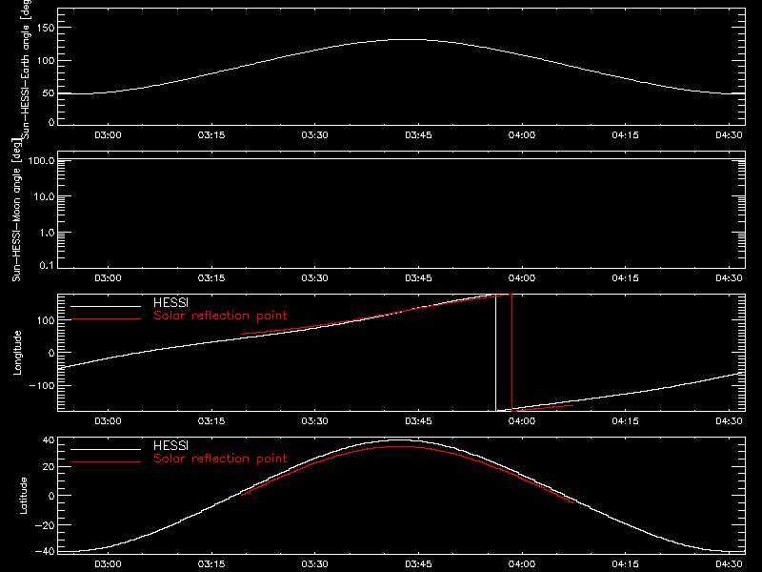
Task: Click 03:00 time label under Earth angle plot
Action: pos(108,135)
